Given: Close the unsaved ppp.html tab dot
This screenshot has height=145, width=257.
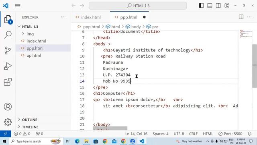Looking at the screenshot, I should pos(144,17).
